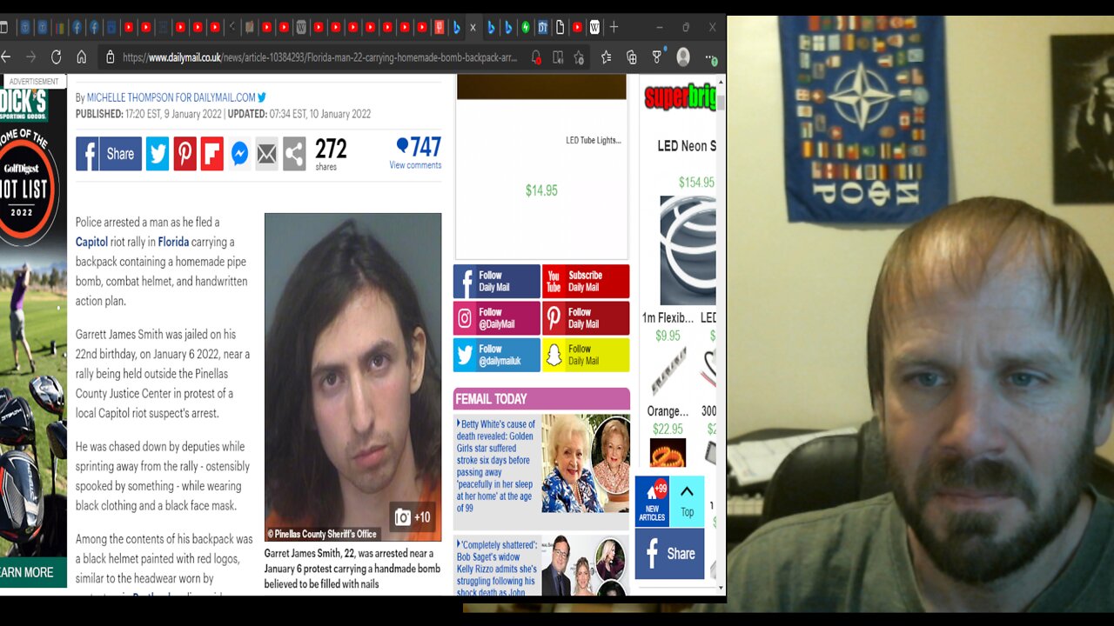Open the notification bell in the address bar
This screenshot has height=626, width=1114.
coord(536,57)
